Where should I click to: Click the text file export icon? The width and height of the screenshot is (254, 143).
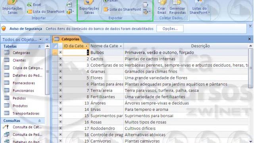click(x=146, y=5)
